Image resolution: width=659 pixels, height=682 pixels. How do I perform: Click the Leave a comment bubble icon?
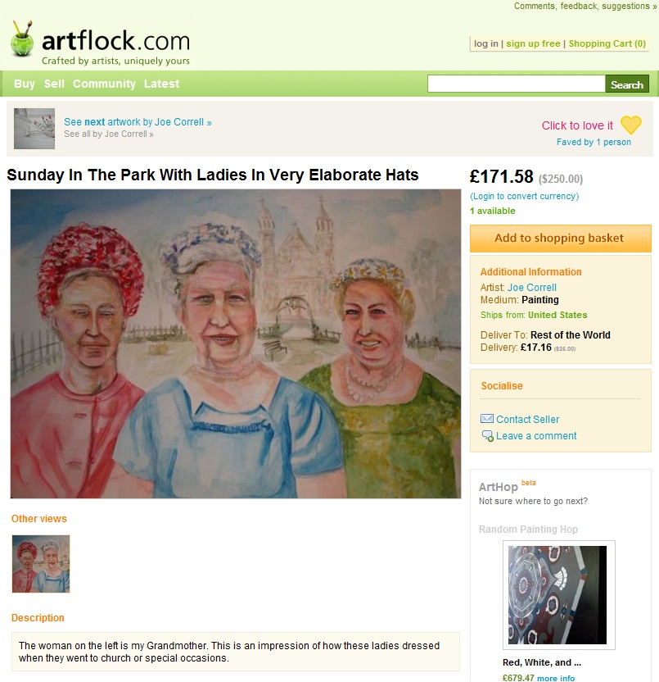(x=487, y=436)
